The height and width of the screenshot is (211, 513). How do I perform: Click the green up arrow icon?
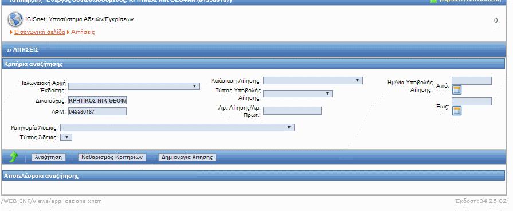pos(13,157)
